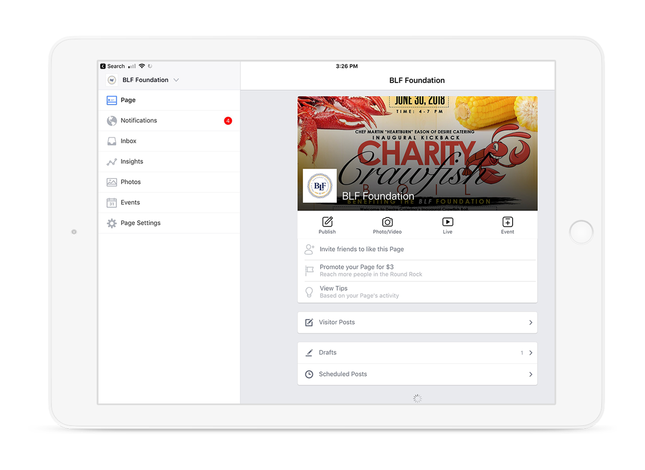The width and height of the screenshot is (645, 470).
Task: Select Notifications in the sidebar
Action: [169, 121]
